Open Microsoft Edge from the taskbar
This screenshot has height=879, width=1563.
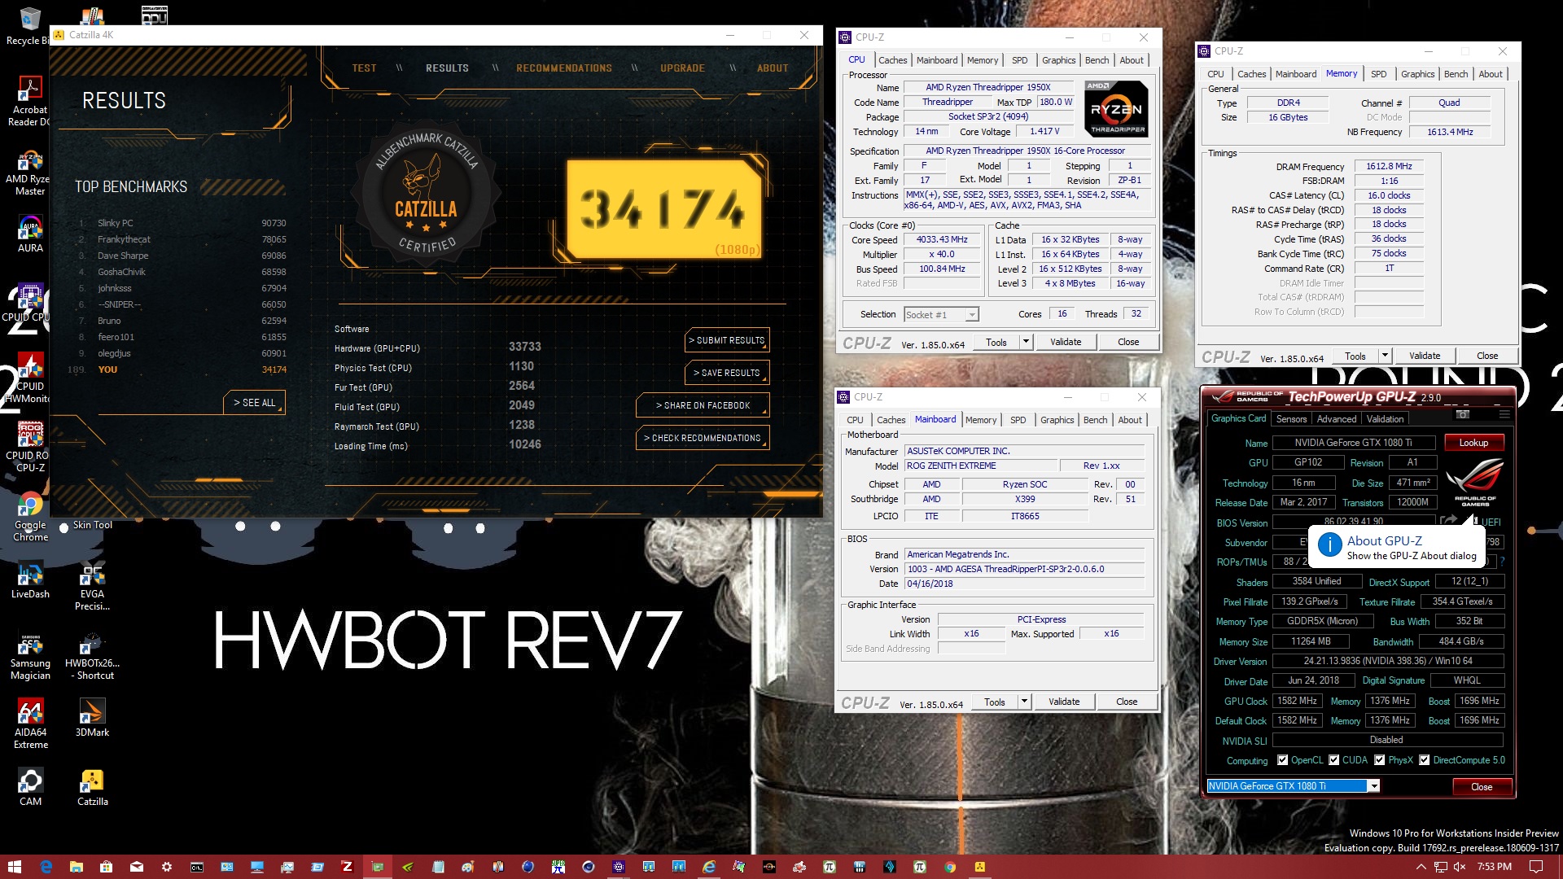(x=46, y=867)
